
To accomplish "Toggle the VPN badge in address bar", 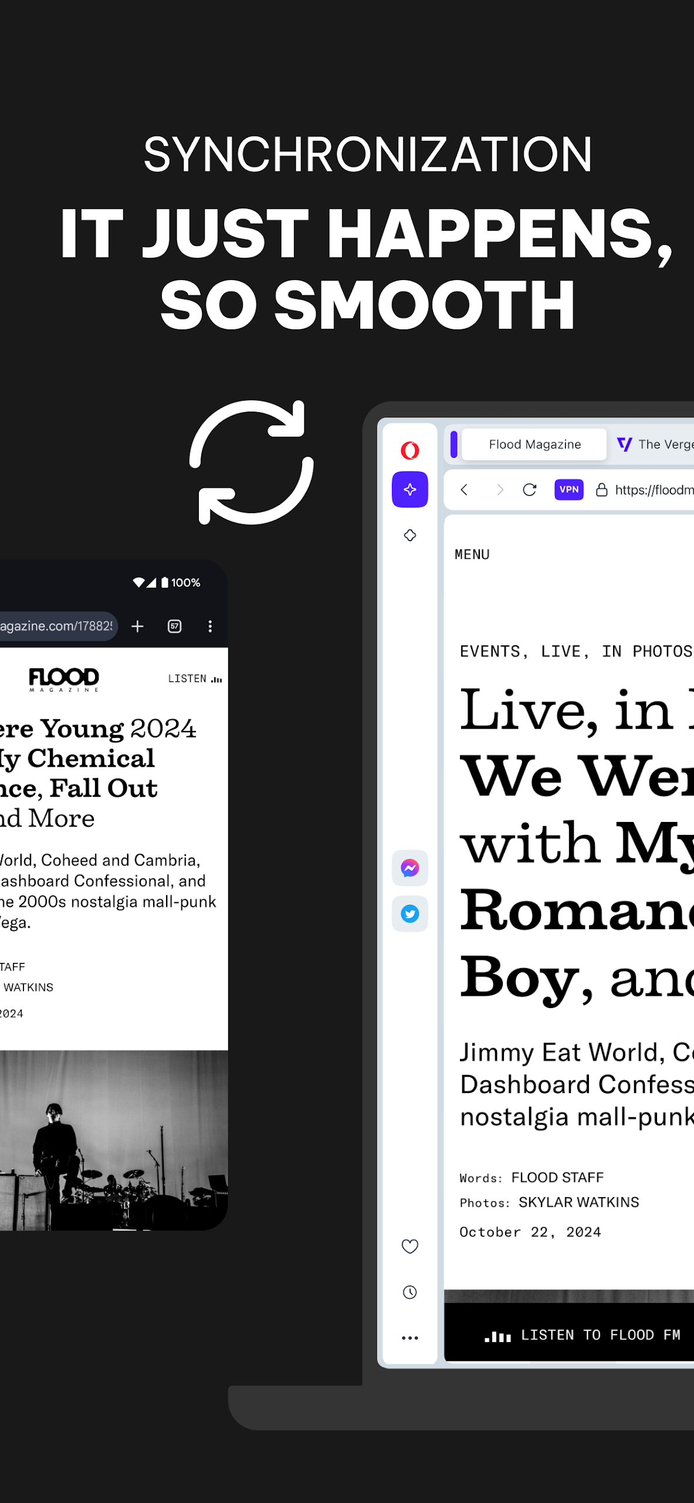I will tap(568, 489).
